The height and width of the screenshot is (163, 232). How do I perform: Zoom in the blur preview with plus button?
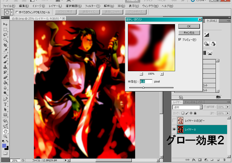click(162, 74)
